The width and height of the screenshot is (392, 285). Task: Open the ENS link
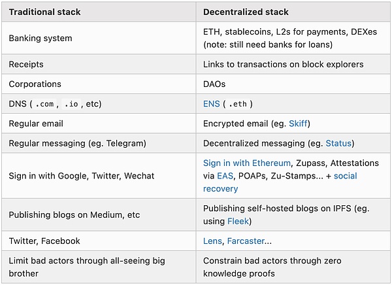(x=212, y=104)
